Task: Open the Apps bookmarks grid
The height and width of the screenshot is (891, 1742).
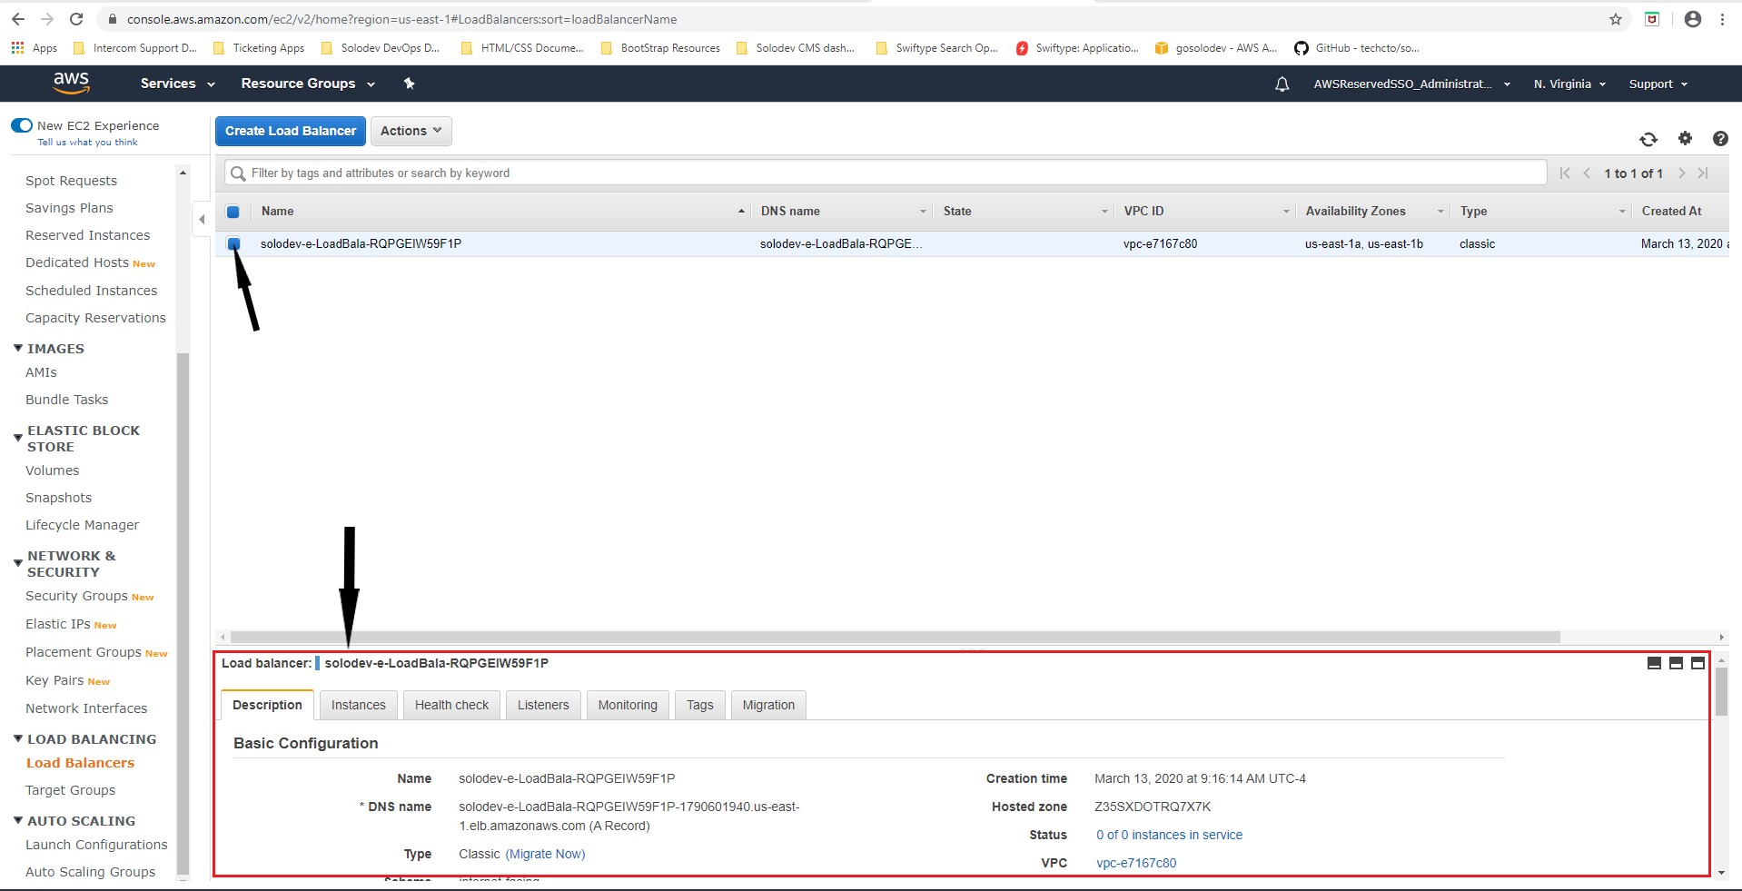Action: click(34, 48)
